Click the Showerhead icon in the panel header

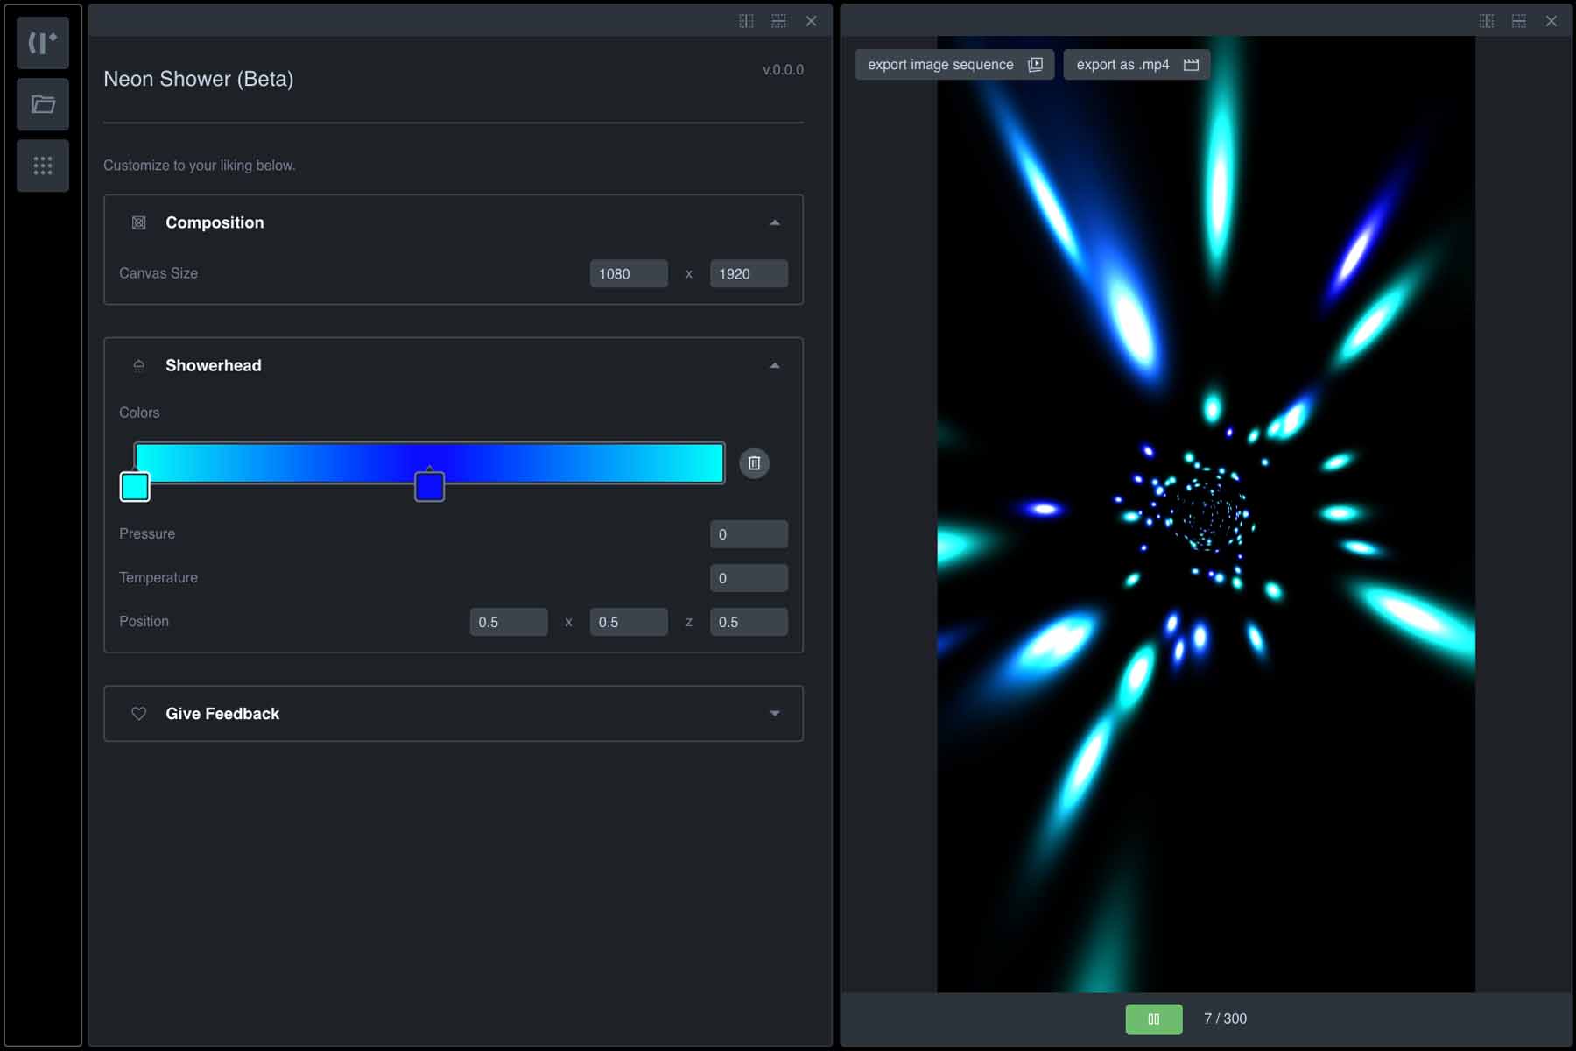[x=138, y=365]
